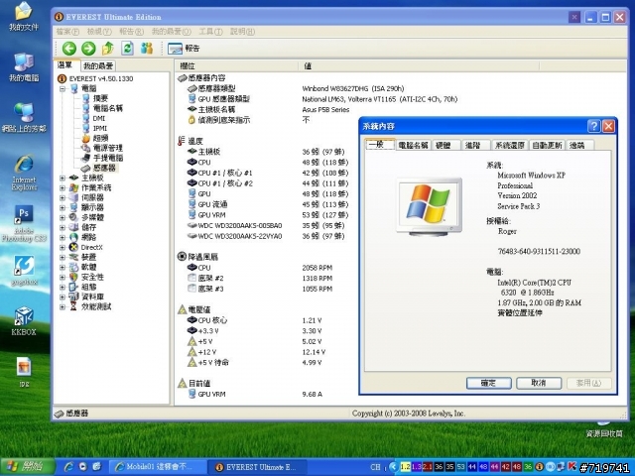Refresh the EVEREST page via toolbar icon
Viewport: 635px width, 476px height.
pos(127,49)
